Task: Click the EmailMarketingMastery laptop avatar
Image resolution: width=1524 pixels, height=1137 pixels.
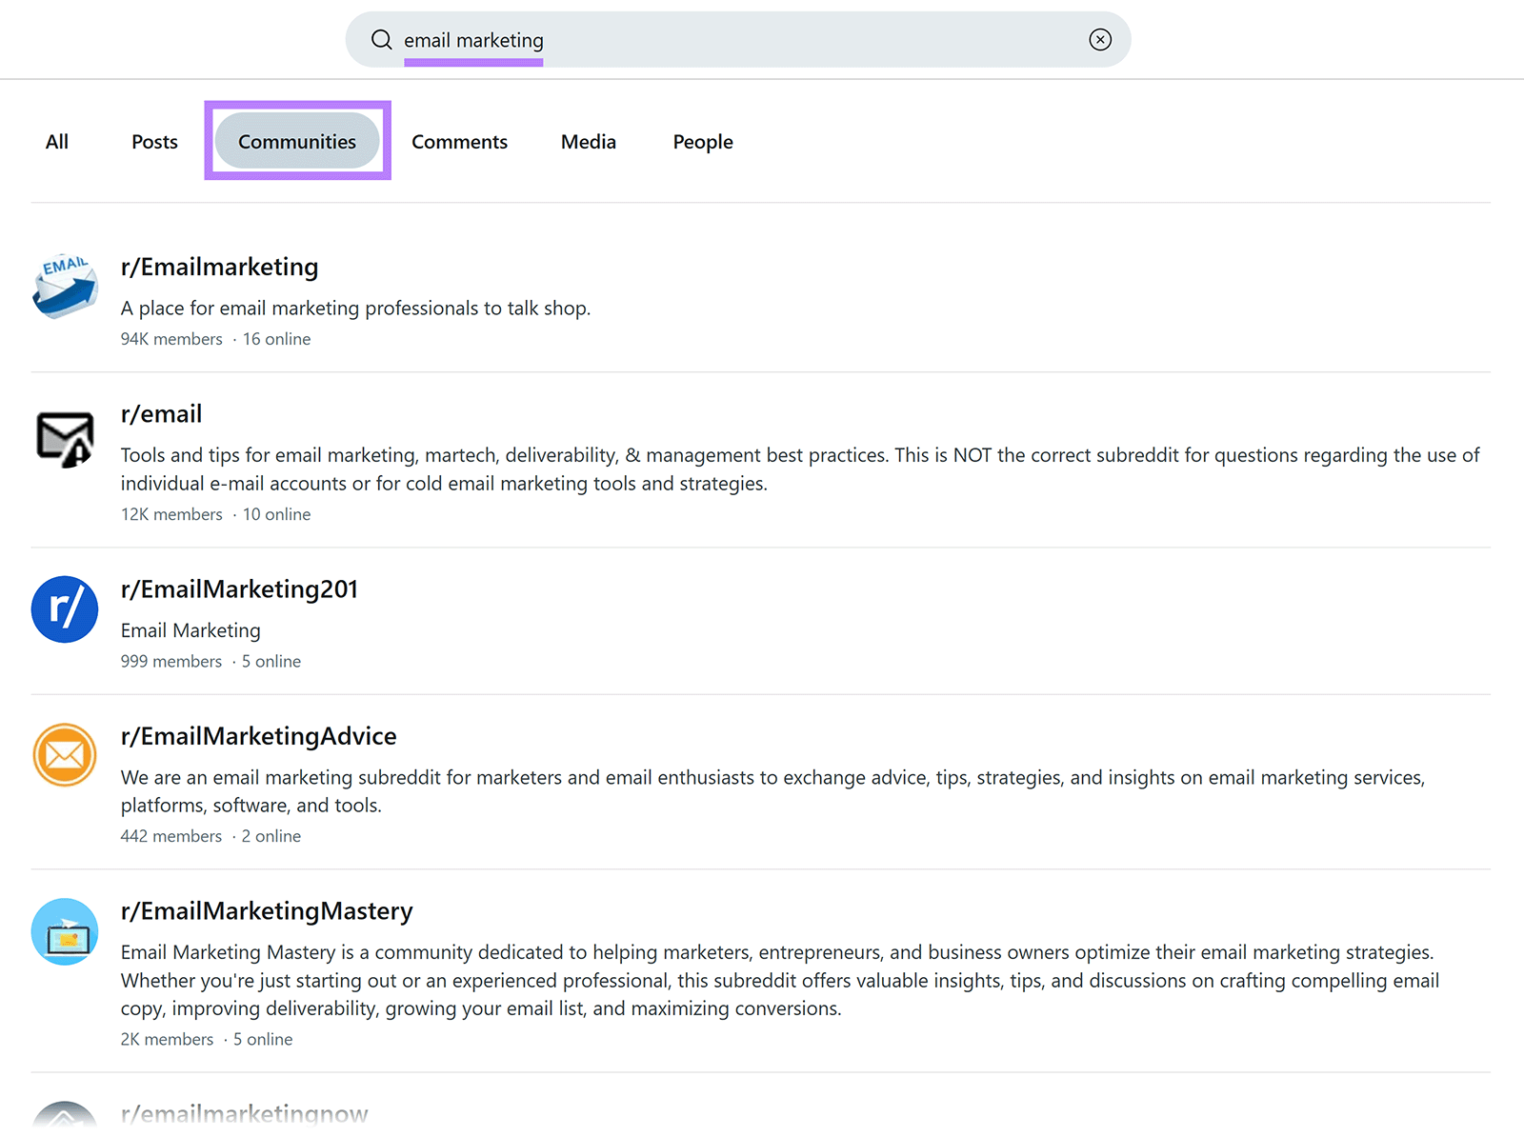Action: point(64,933)
